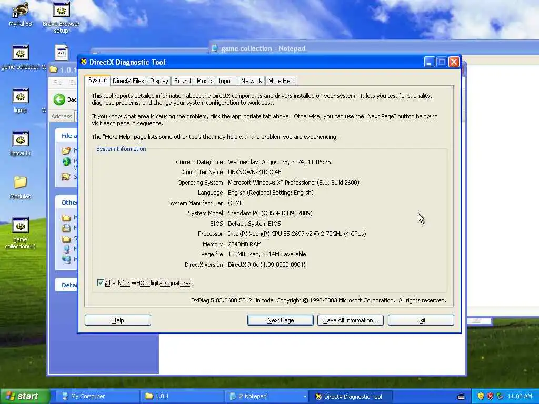
Task: Switch to the Display tab
Action: (x=159, y=80)
